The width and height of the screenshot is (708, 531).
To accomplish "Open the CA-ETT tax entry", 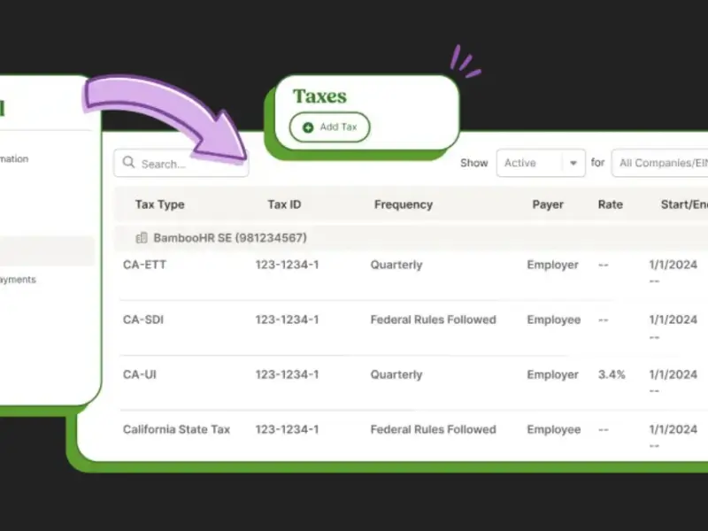I will coord(144,265).
